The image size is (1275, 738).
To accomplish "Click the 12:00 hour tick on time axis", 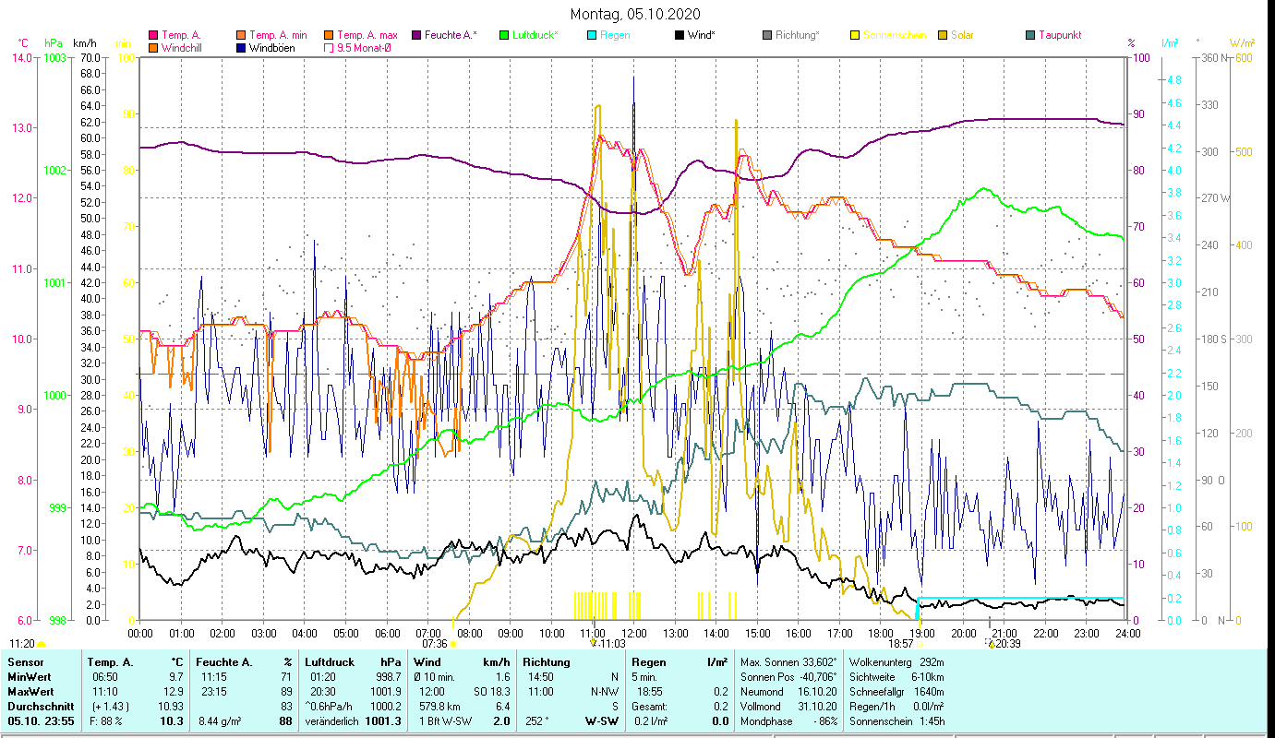I will (633, 634).
